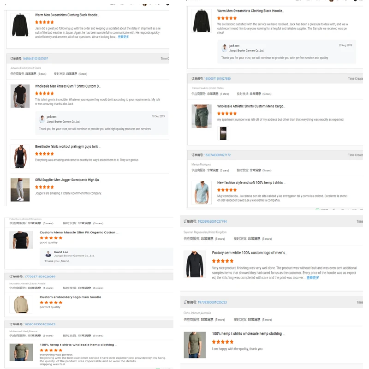Expand 查看更多 in the Factory oem hoodie review
The image size is (369, 369).
click(x=313, y=278)
